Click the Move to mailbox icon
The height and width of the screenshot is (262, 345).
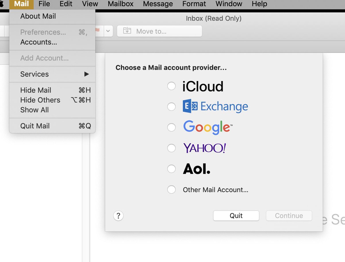tap(127, 31)
